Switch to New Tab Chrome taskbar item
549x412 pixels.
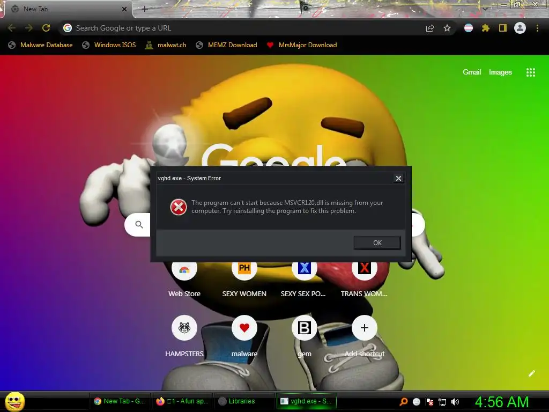(x=120, y=401)
